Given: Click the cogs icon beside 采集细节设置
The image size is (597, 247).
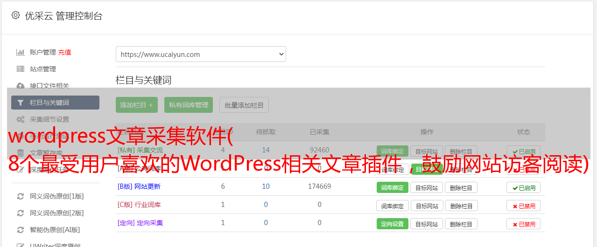Looking at the screenshot, I should 20,119.
